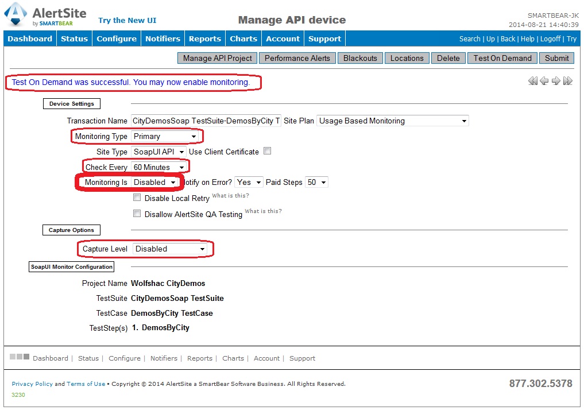Open the Status menu

coord(74,38)
